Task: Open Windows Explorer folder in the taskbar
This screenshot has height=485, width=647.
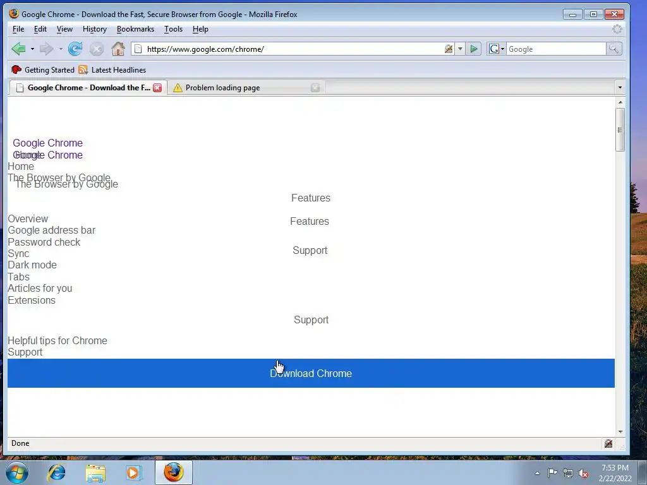Action: click(x=95, y=472)
